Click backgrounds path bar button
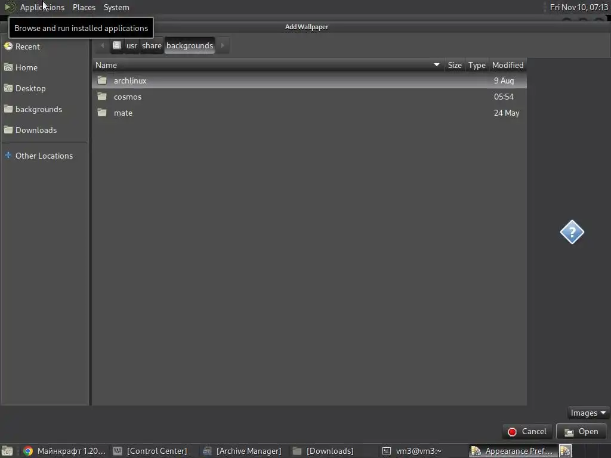Image resolution: width=611 pixels, height=458 pixels. tap(190, 45)
